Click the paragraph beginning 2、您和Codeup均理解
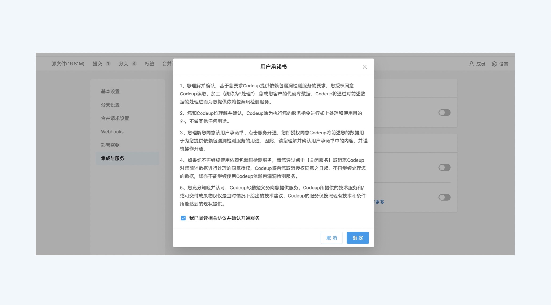The height and width of the screenshot is (305, 551). [x=271, y=117]
